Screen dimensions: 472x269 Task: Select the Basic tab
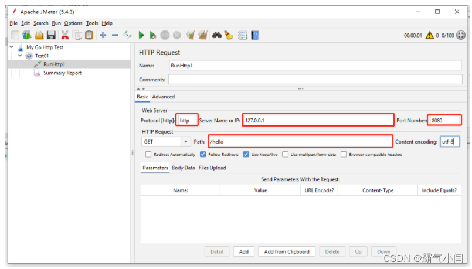coord(142,97)
